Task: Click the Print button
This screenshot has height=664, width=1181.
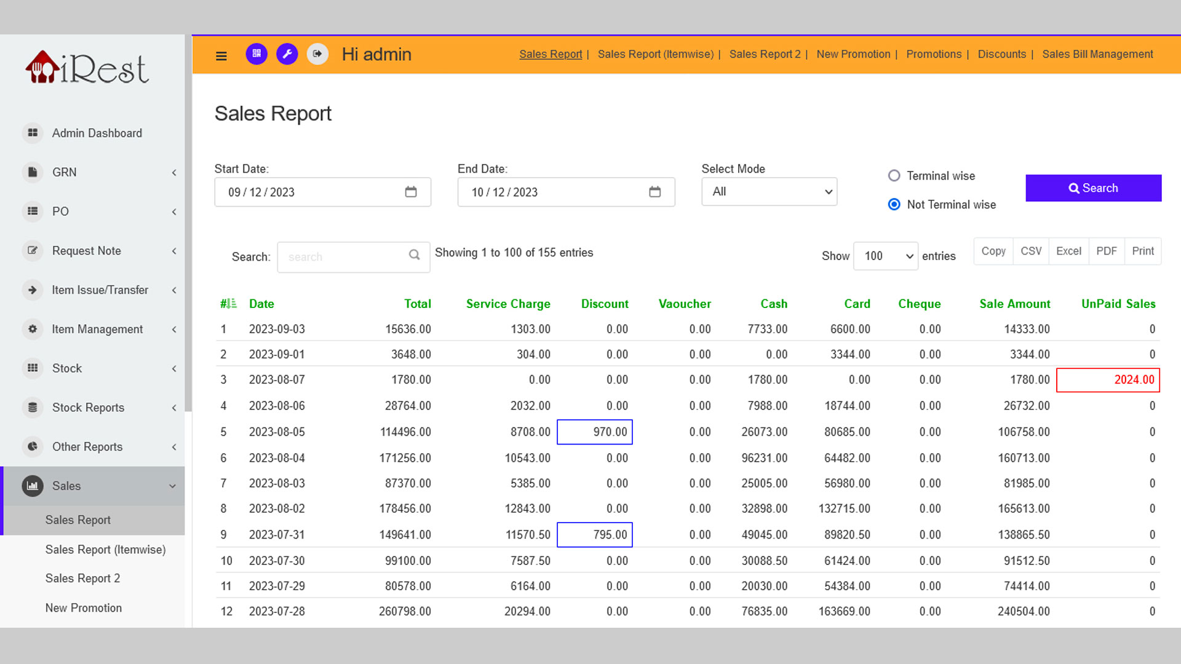Action: point(1143,251)
